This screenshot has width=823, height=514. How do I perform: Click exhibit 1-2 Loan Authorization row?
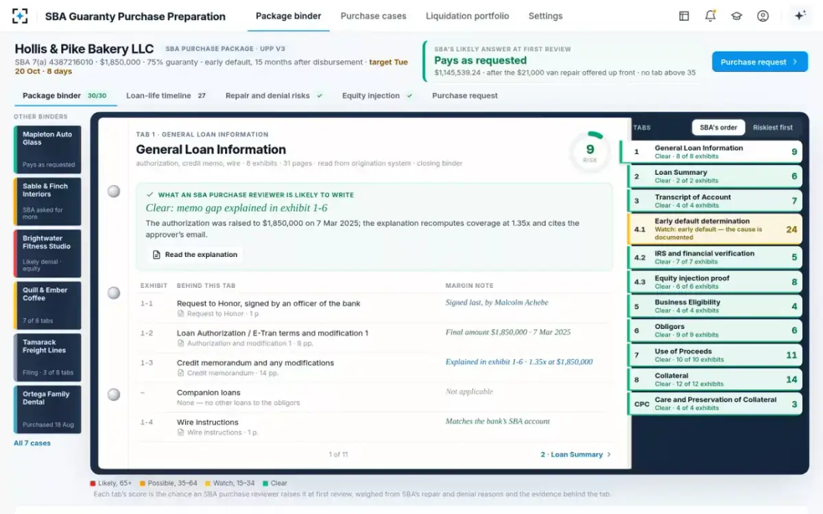pyautogui.click(x=375, y=337)
